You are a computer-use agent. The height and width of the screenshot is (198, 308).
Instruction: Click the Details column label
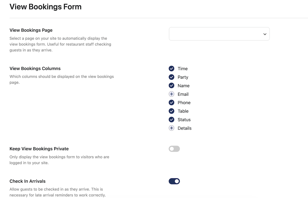point(185,128)
